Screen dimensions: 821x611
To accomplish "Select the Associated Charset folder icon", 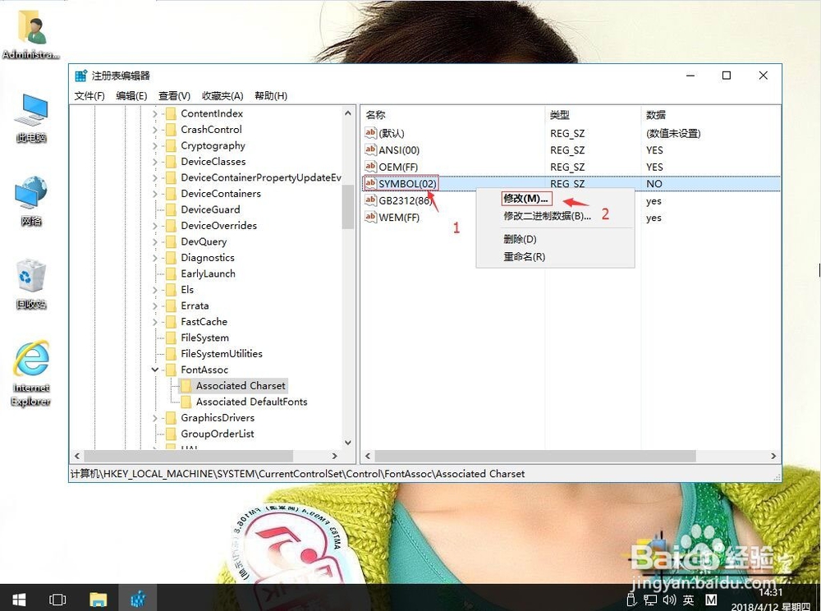I will click(186, 386).
